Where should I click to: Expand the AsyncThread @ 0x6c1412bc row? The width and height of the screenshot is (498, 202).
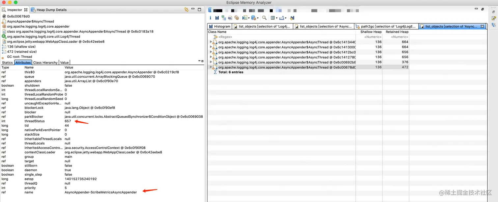211,52
